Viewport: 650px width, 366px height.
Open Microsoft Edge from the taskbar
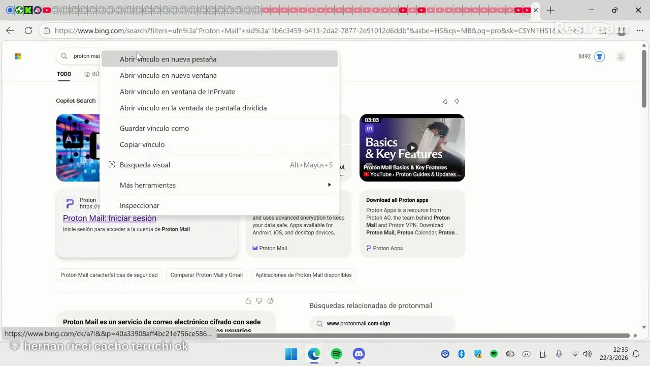pyautogui.click(x=314, y=354)
